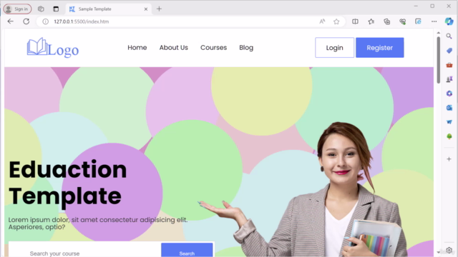Open a new tab with plus button
This screenshot has width=458, height=257.
coord(159,9)
